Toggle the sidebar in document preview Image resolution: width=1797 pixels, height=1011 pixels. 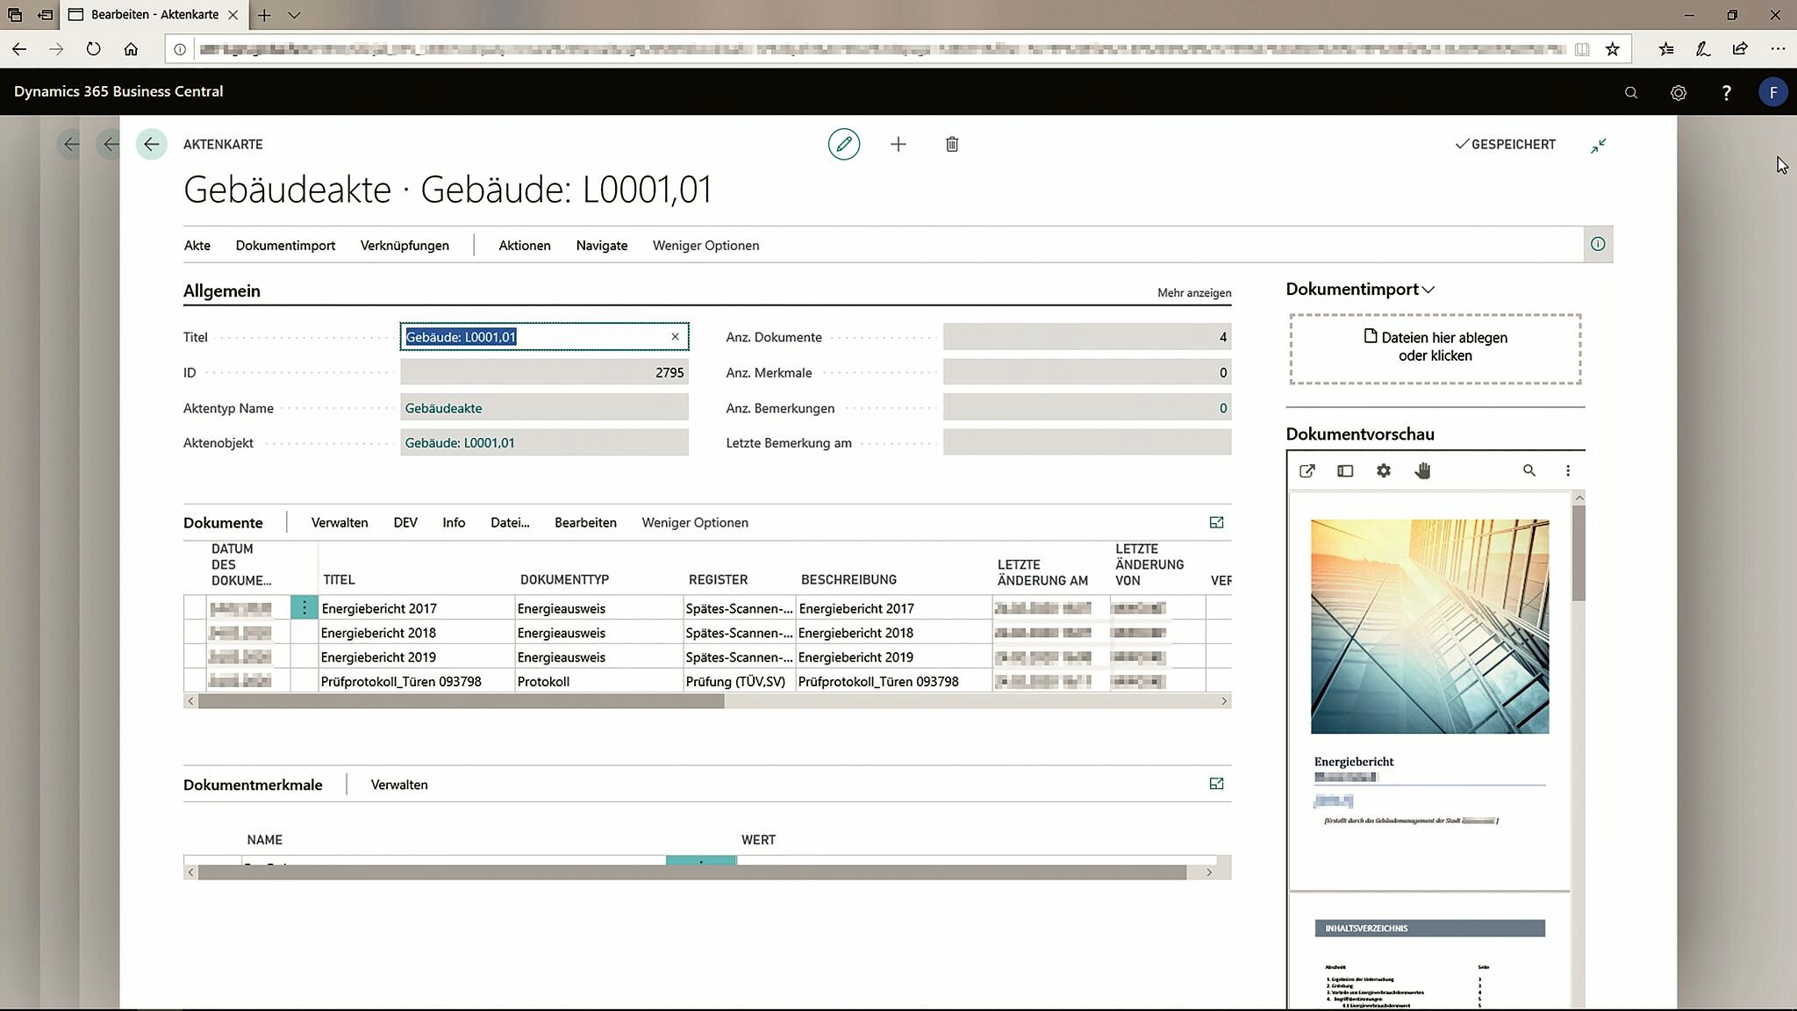tap(1345, 471)
